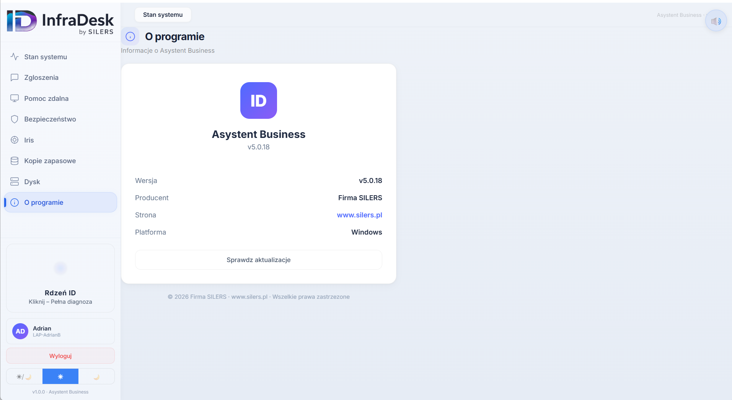Click LAP-AdrianB device name
Viewport: 732px width, 400px height.
47,335
